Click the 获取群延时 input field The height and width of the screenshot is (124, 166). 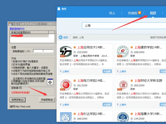pyautogui.click(x=43, y=51)
